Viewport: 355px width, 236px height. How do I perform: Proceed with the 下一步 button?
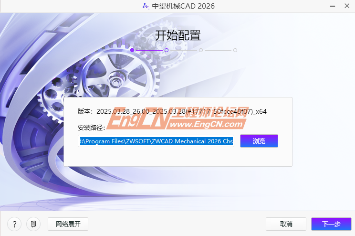coord(331,224)
